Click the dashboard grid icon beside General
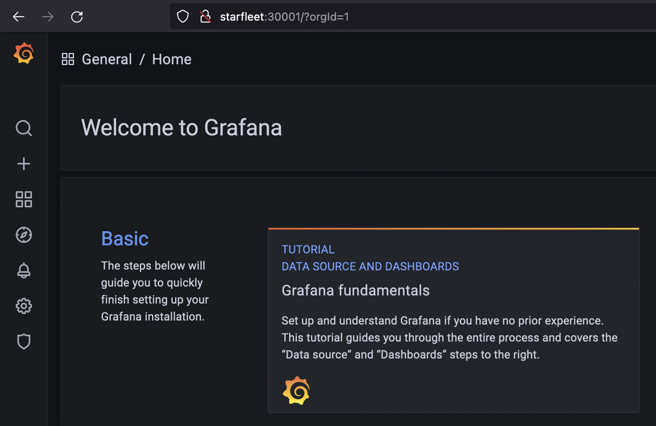The image size is (656, 426). tap(68, 59)
